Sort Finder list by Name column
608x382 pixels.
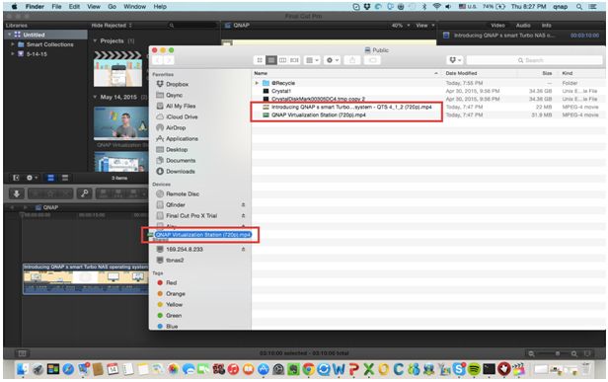pyautogui.click(x=346, y=73)
